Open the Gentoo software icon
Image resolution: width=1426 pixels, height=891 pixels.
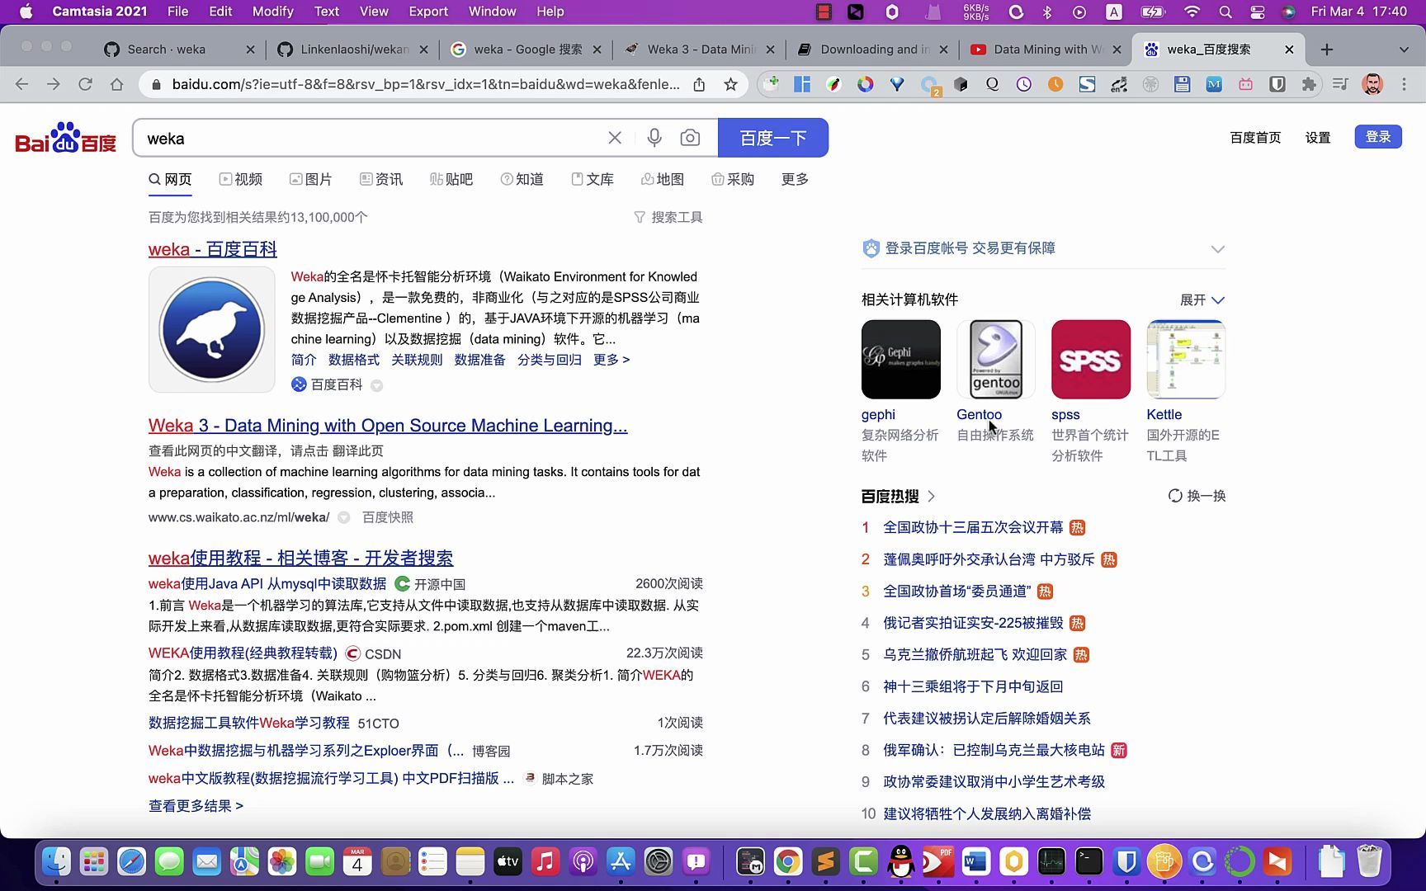click(996, 360)
